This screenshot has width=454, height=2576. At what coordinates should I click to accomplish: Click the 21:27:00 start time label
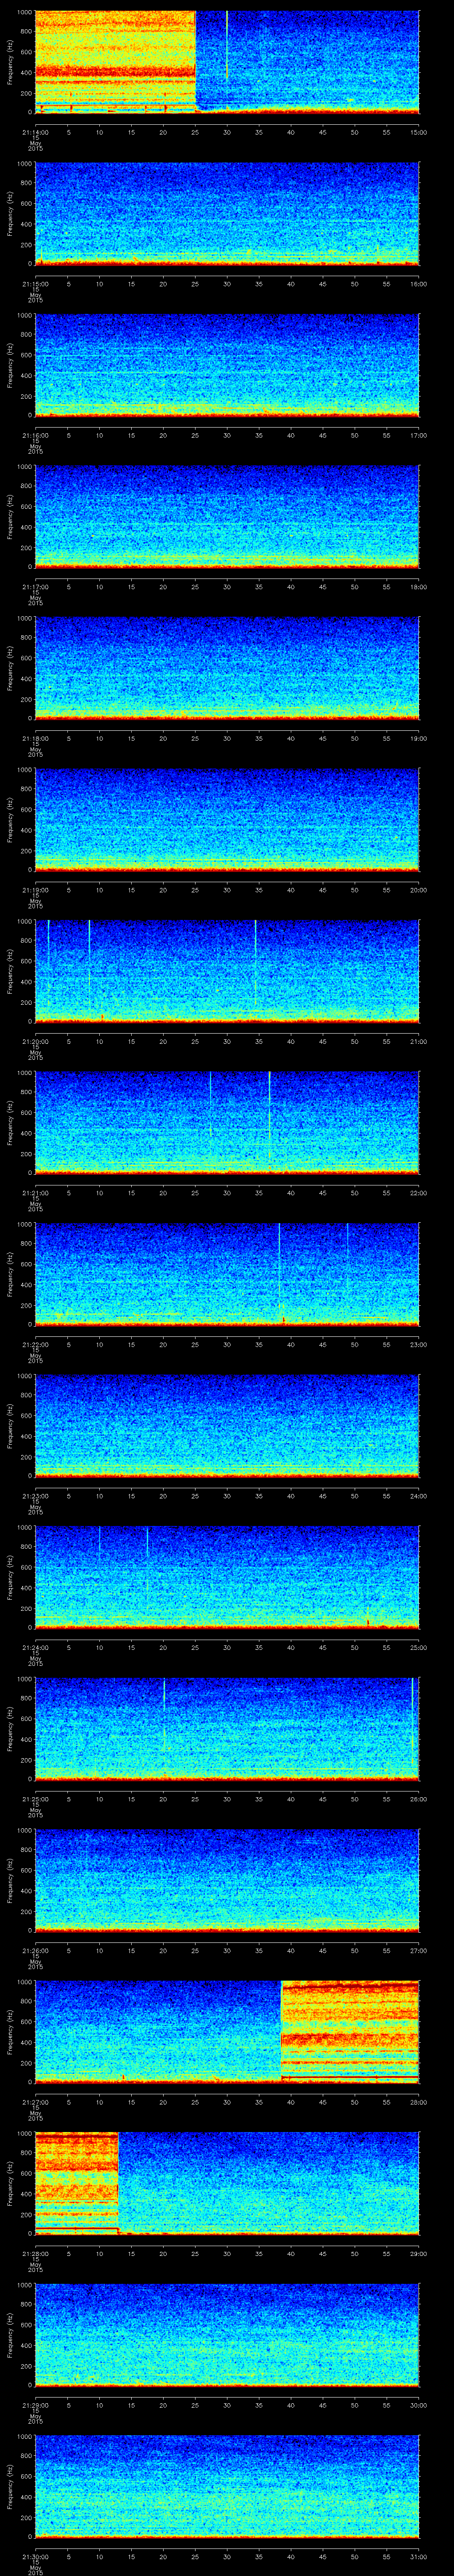coord(35,2102)
